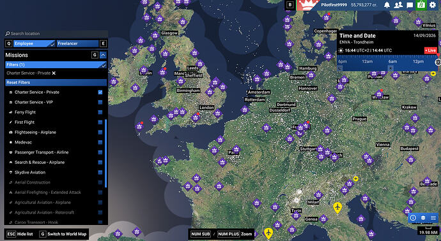Check the First Flight checkbox
Viewport: 441px width, 241px height.
[100, 122]
